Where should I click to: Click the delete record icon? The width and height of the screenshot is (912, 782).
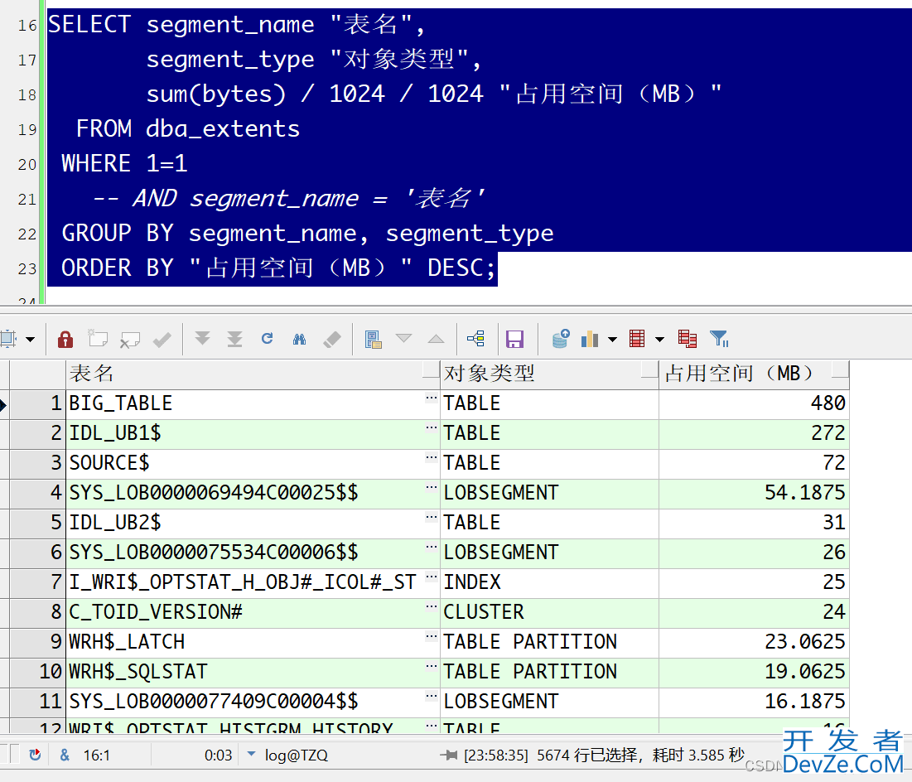[x=129, y=339]
